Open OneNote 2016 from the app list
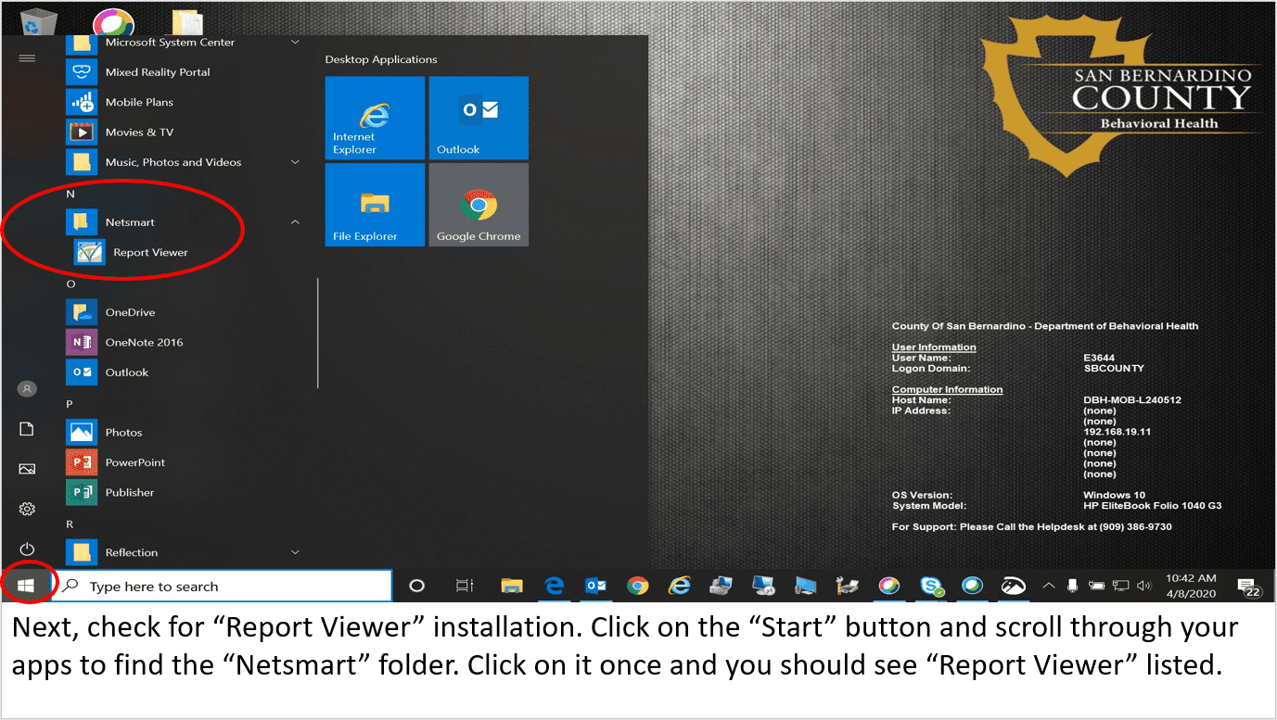Viewport: 1277px width, 720px height. pyautogui.click(x=144, y=342)
